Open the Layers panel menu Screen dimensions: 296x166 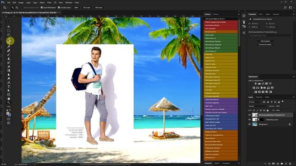[294, 97]
